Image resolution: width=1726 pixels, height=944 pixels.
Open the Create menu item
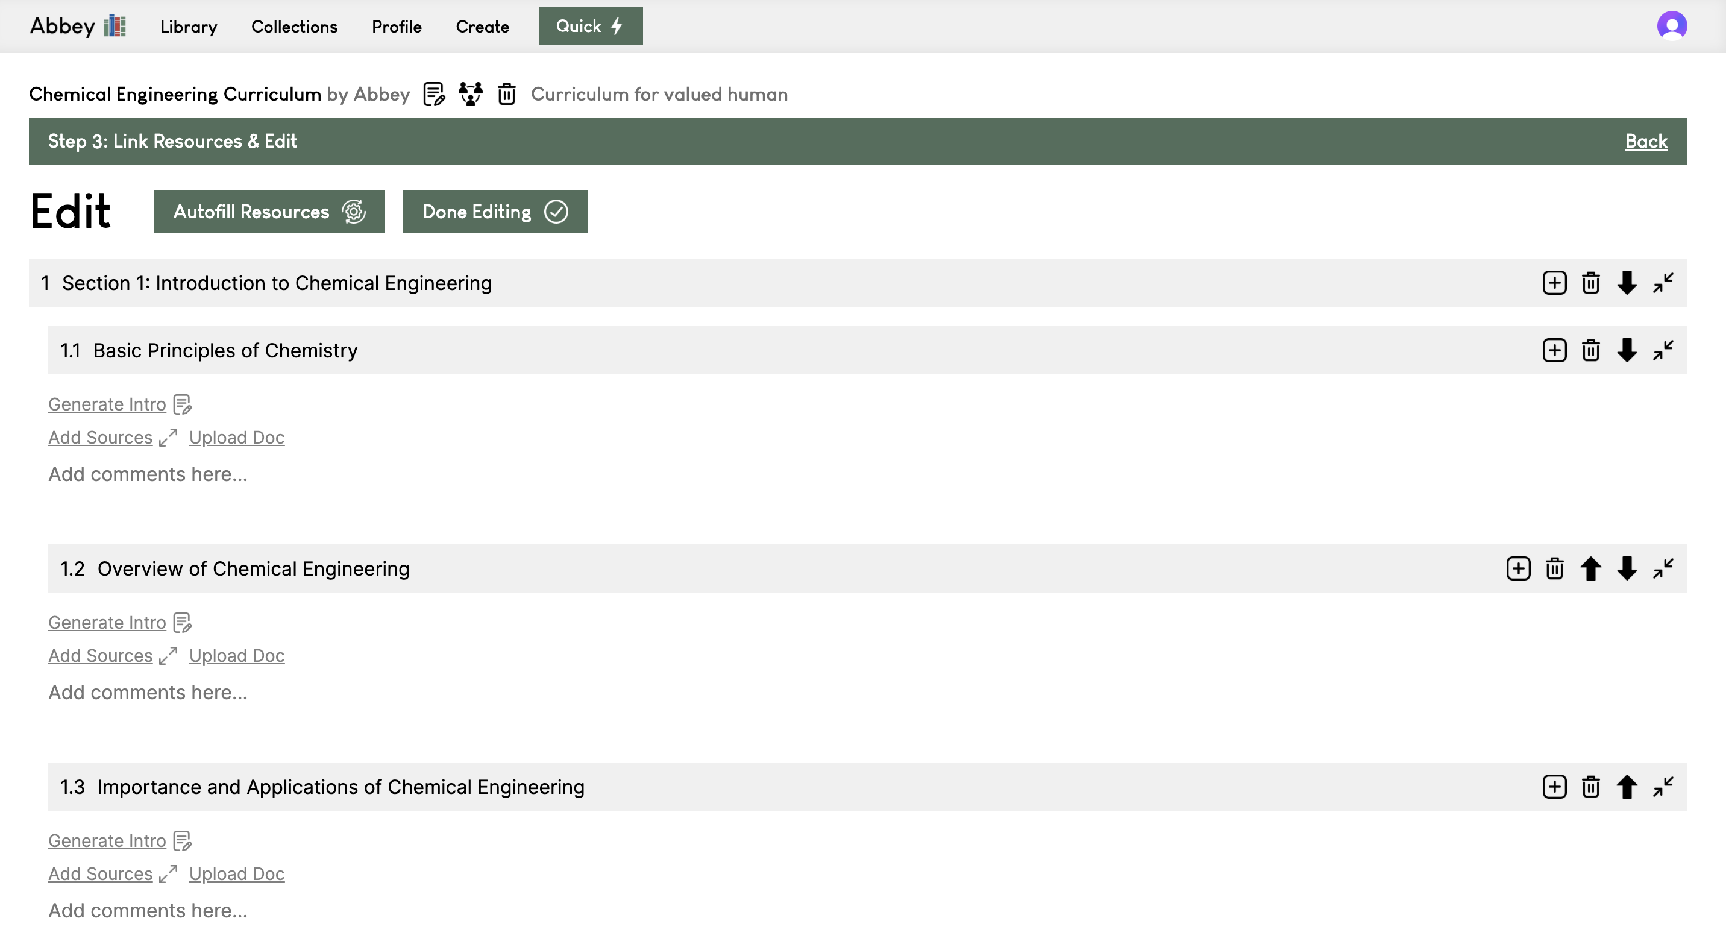pyautogui.click(x=482, y=27)
